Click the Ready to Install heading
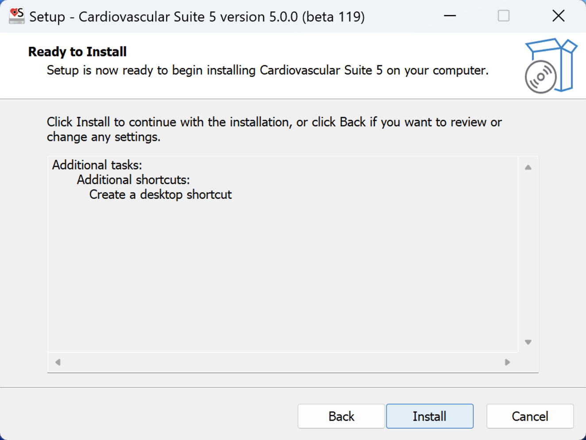Viewport: 586px width, 440px height. pyautogui.click(x=77, y=52)
